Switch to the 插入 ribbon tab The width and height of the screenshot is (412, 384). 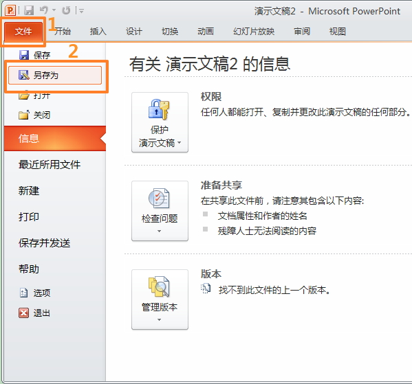98,32
